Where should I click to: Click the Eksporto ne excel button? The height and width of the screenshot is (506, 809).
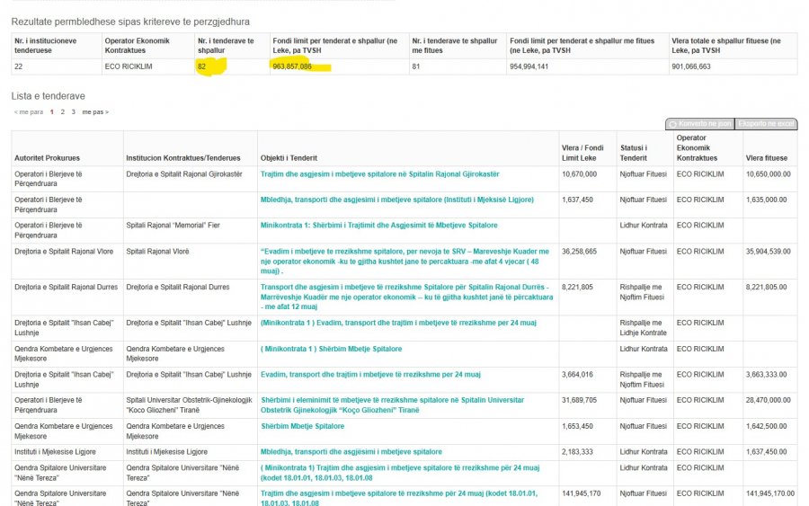coord(766,124)
